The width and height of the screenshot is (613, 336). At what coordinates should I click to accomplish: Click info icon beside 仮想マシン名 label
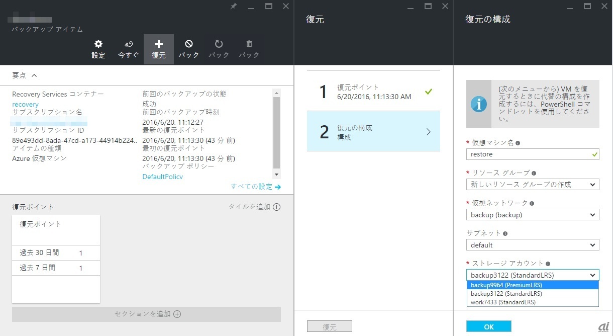pyautogui.click(x=518, y=143)
